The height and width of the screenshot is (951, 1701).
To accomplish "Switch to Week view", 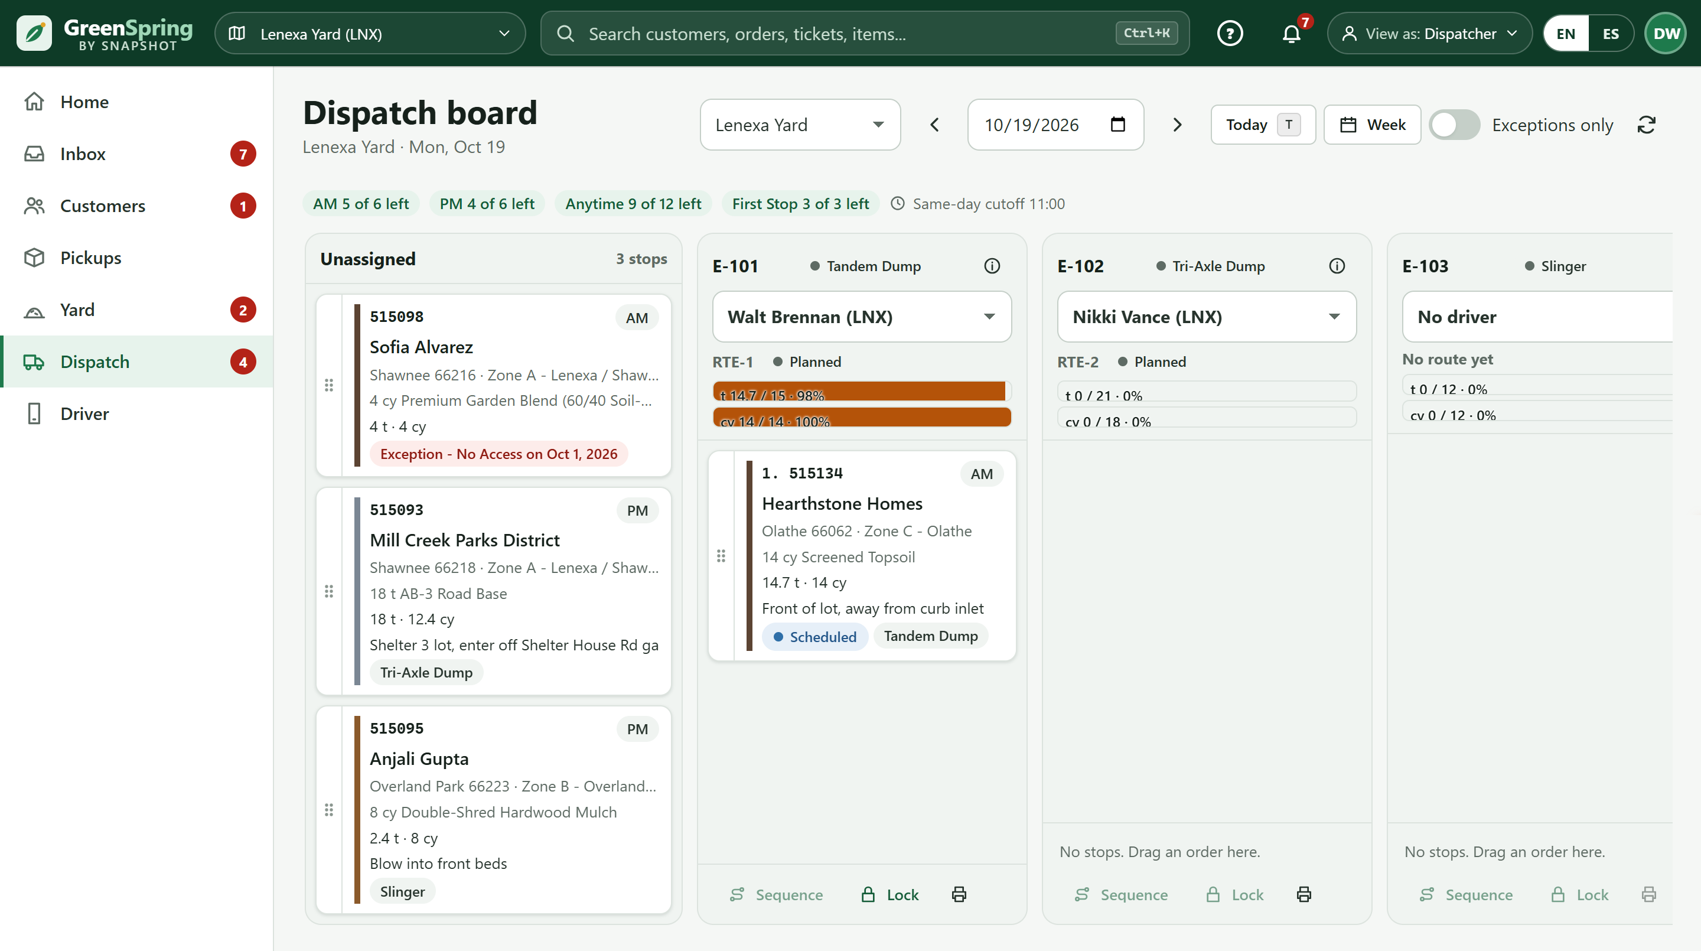I will (x=1372, y=125).
